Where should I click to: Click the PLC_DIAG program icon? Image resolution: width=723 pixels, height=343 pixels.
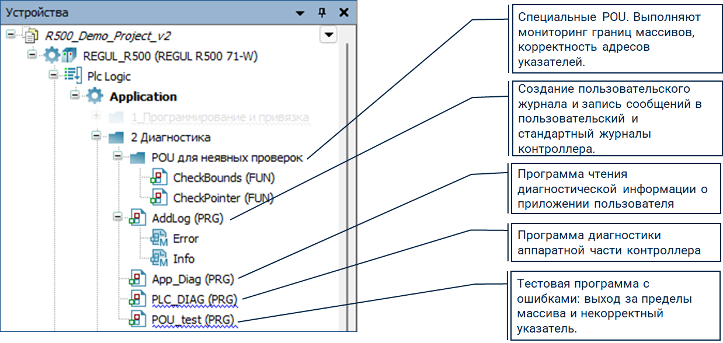[x=137, y=299]
